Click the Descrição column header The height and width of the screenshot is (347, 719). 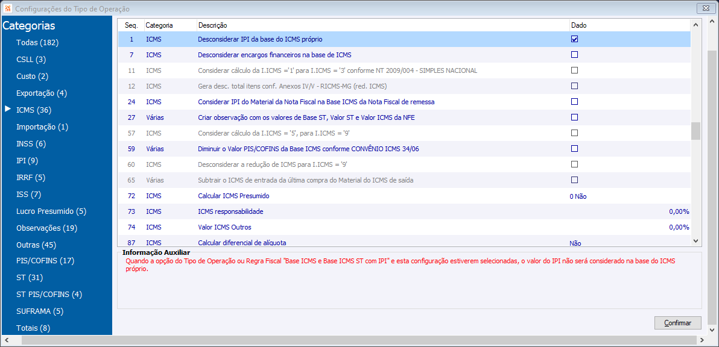tap(382, 25)
